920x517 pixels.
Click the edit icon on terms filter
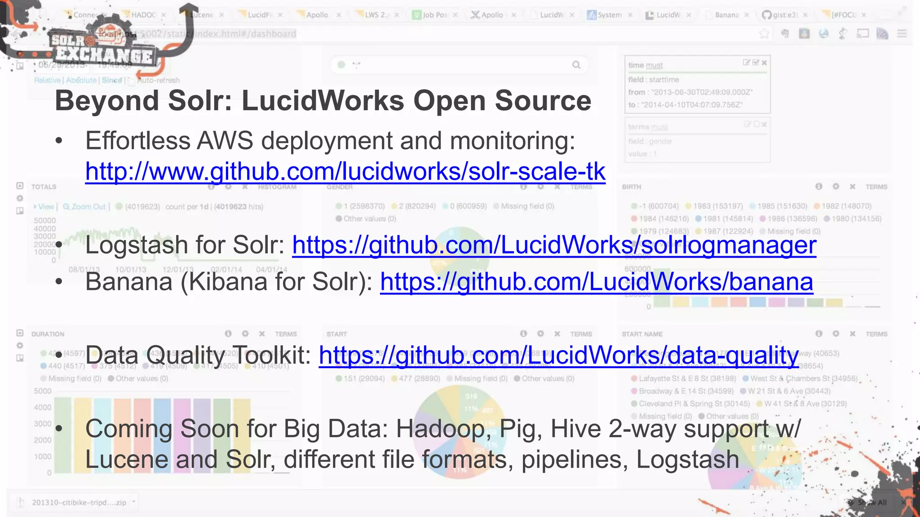(747, 124)
